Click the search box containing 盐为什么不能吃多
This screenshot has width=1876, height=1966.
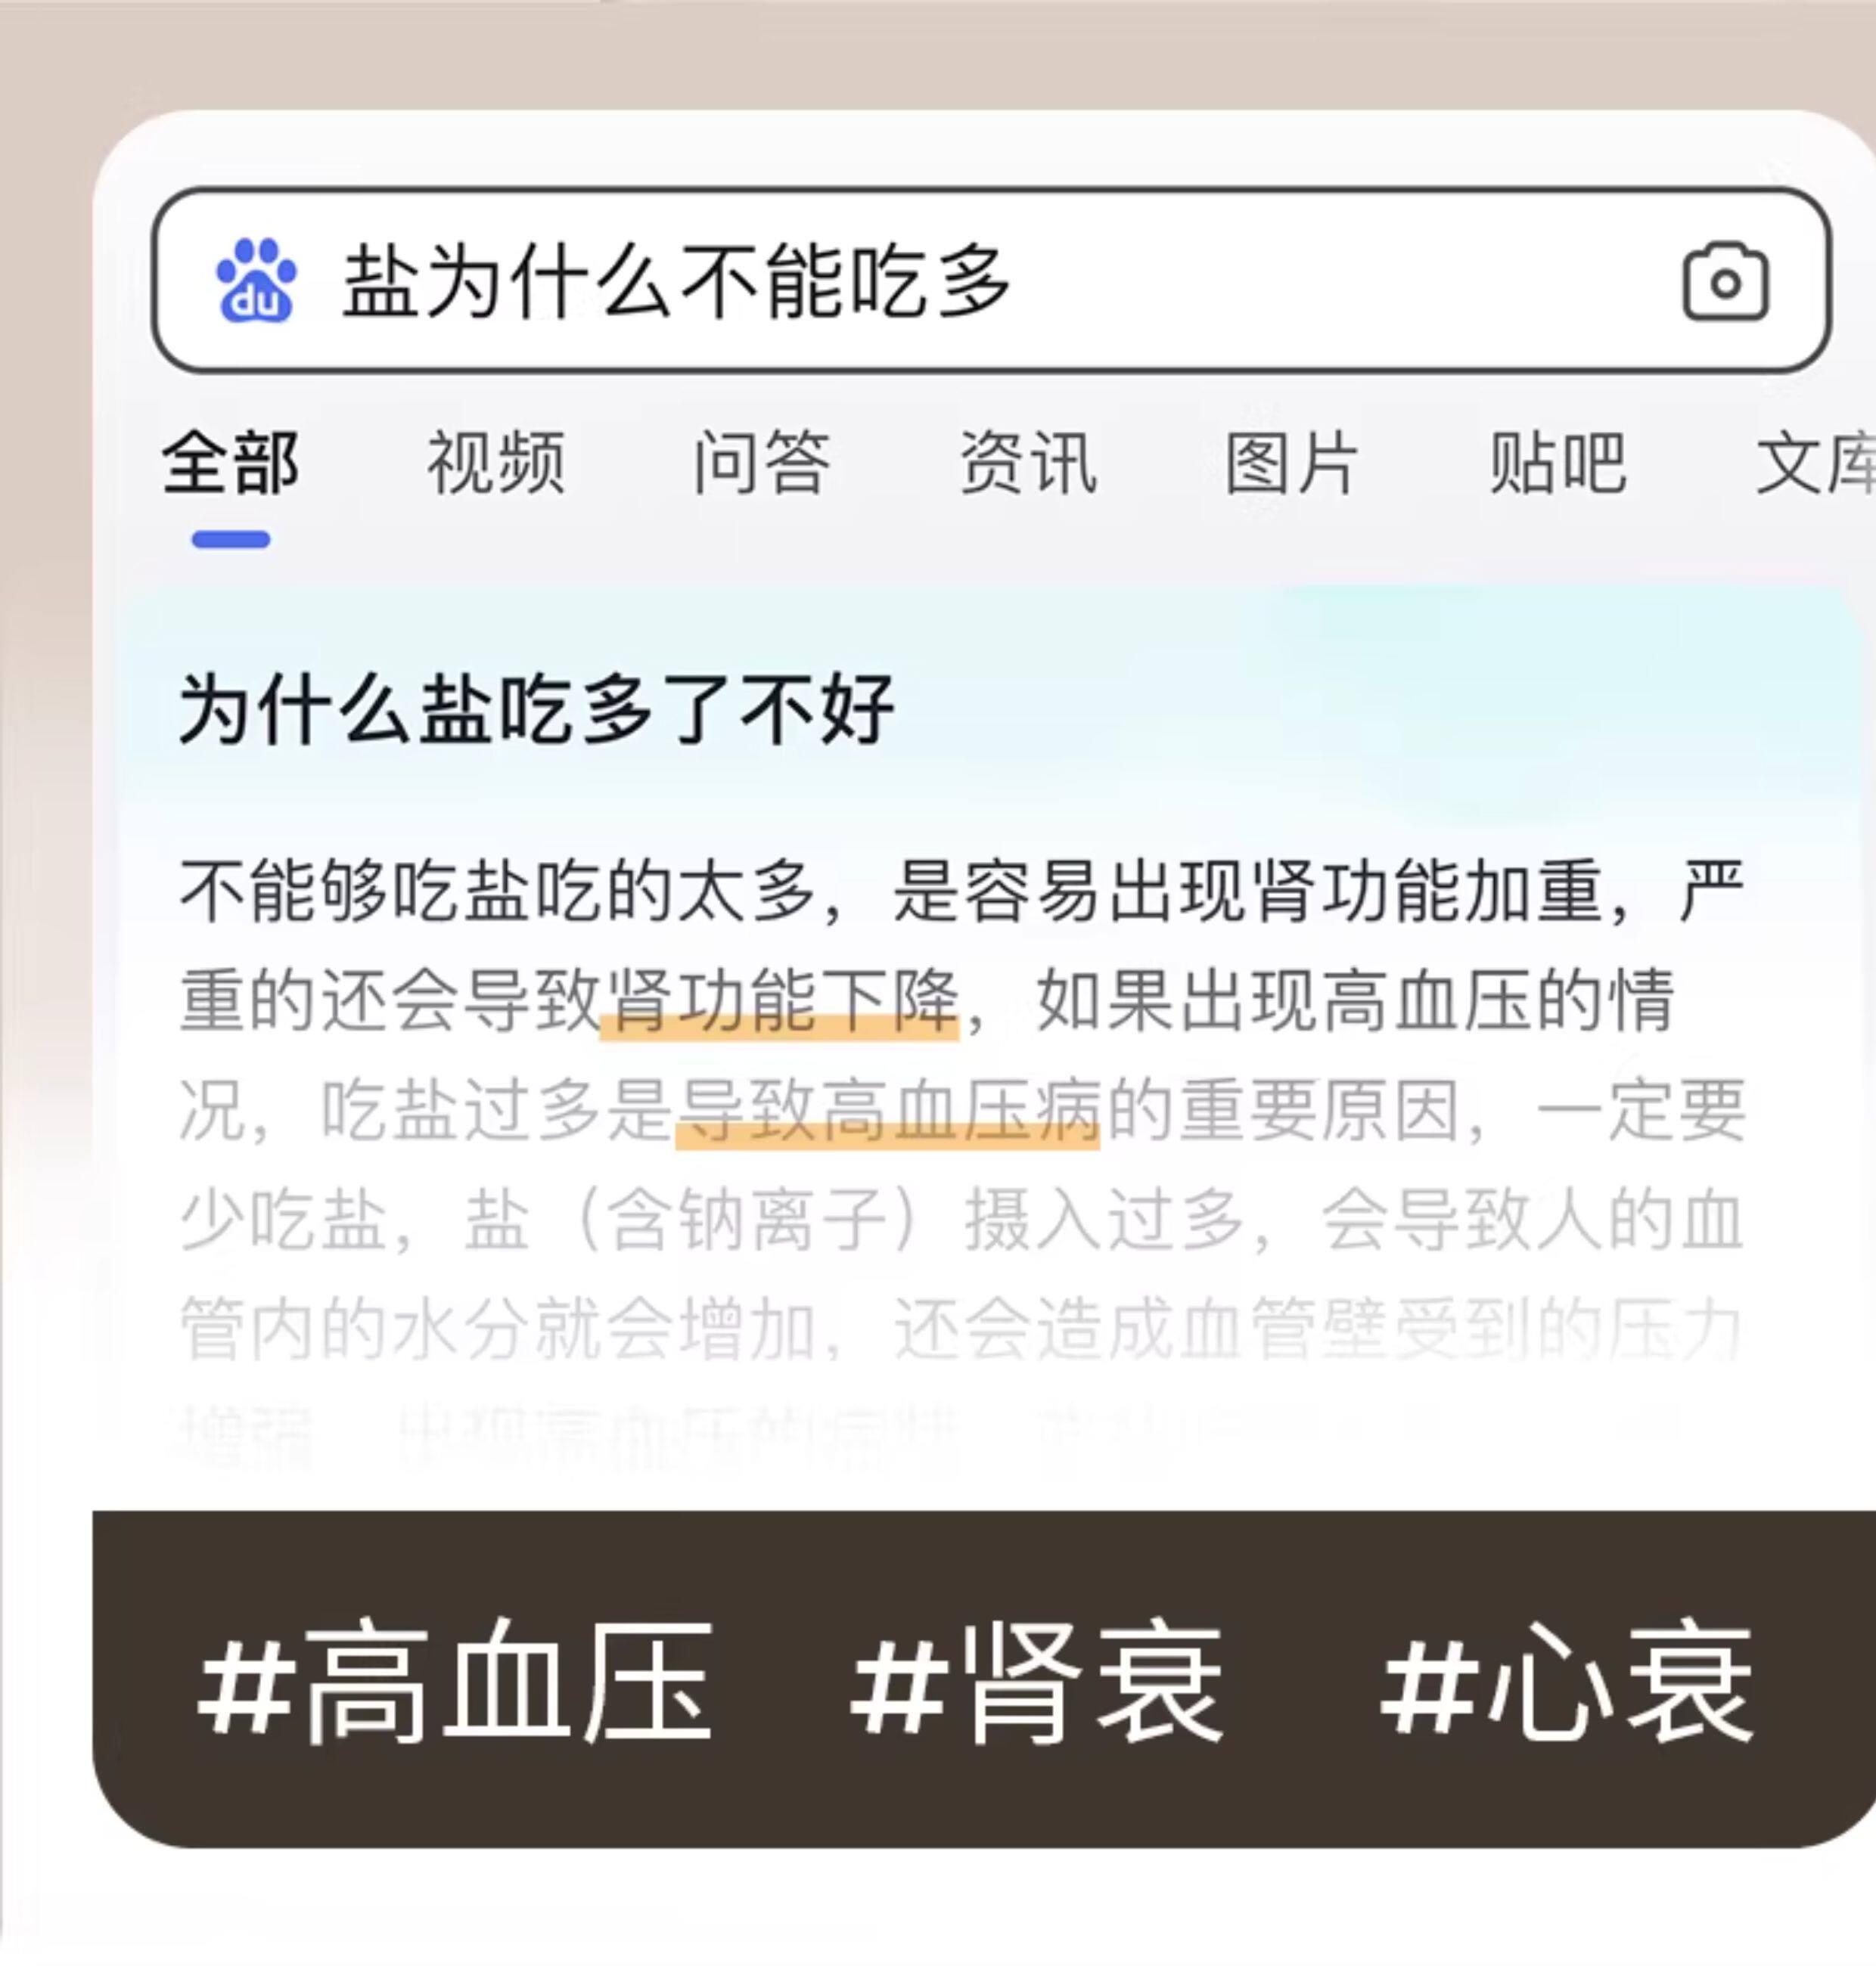coord(991,280)
